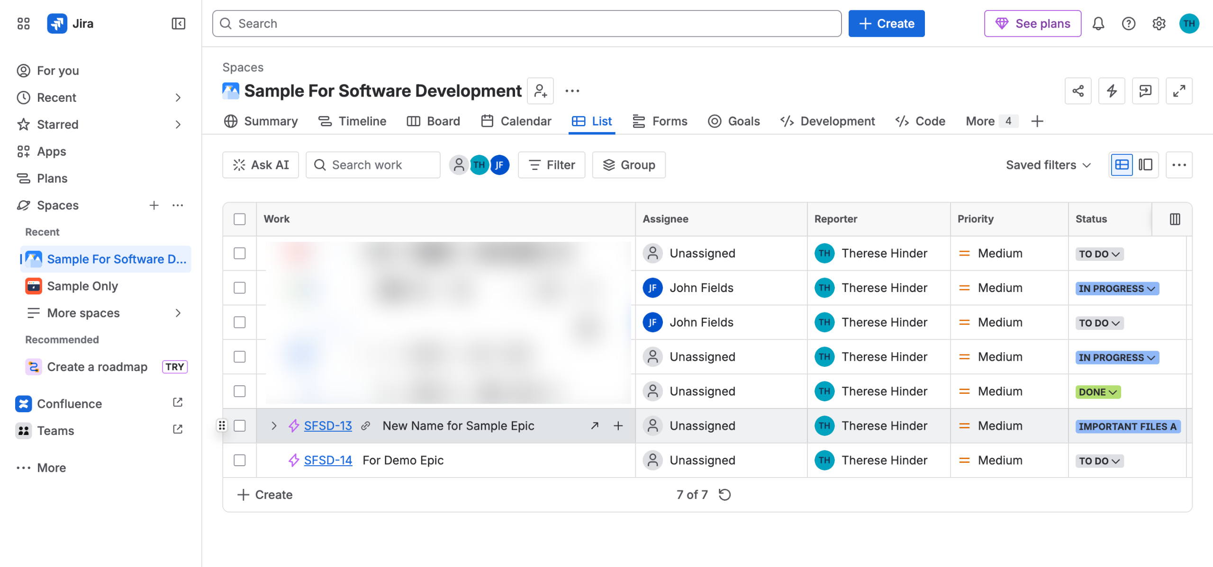Viewport: 1213px width, 567px height.
Task: Switch to the side panel detail view icon
Action: [1145, 165]
